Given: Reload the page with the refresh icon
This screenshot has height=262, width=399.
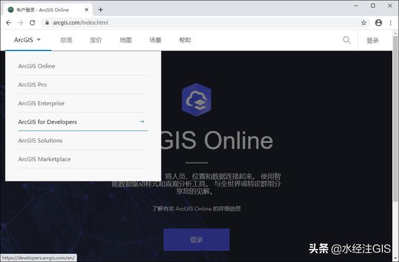Looking at the screenshot, I should click(32, 22).
